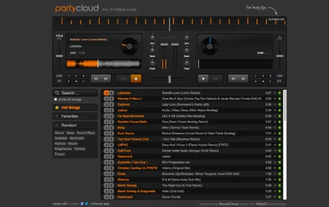Click the right deck pitch slider handle
This screenshot has width=329, height=207.
pos(280,56)
